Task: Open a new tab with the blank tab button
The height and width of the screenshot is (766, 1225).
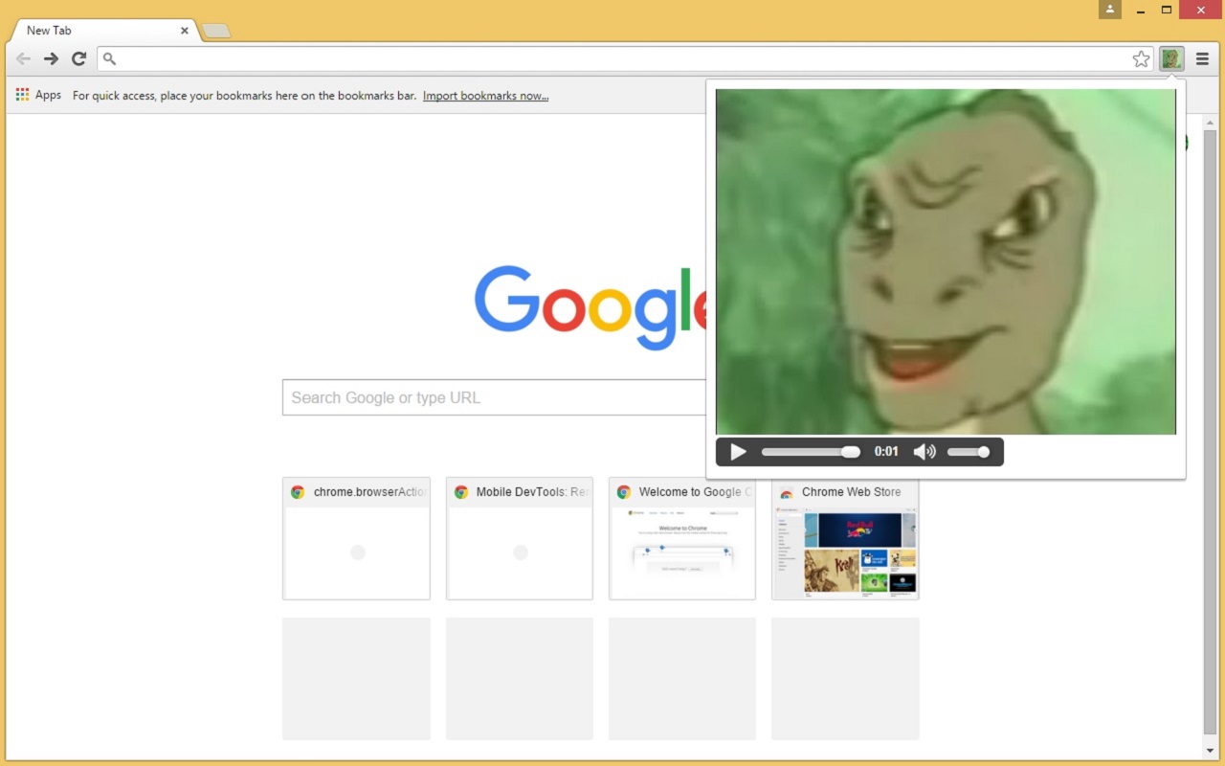Action: click(x=216, y=31)
